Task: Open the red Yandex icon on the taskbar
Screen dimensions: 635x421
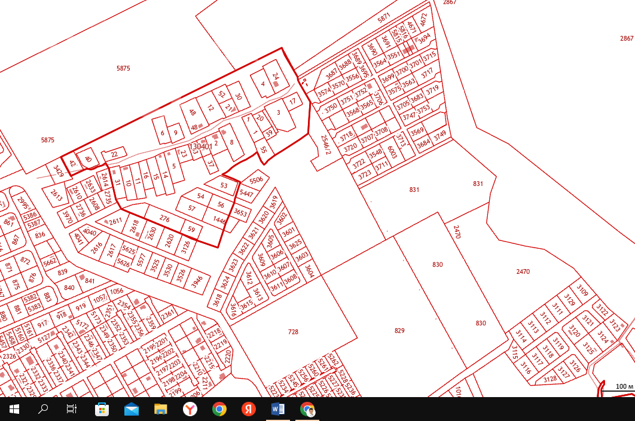Action: [249, 409]
